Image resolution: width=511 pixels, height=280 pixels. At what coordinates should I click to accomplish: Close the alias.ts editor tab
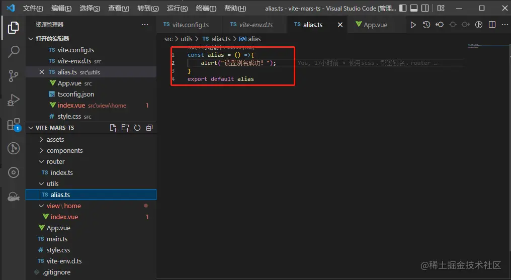[x=340, y=25]
